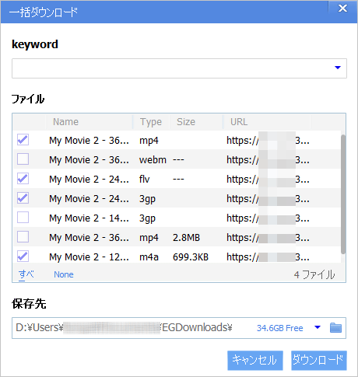The image size is (358, 377).
Task: Uncheck the mp4 My Movie 2 first row
Action: [23, 140]
